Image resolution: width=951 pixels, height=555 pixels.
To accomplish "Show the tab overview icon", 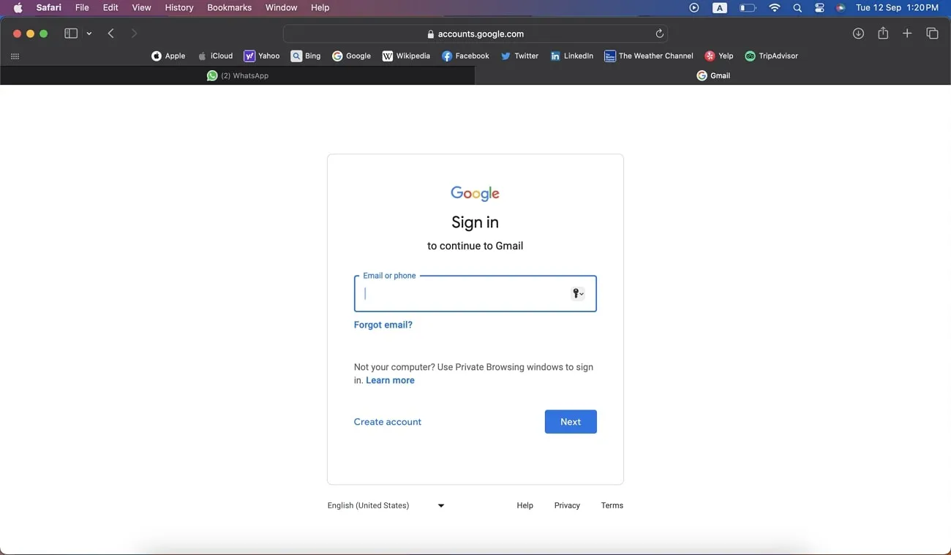I will [x=932, y=33].
